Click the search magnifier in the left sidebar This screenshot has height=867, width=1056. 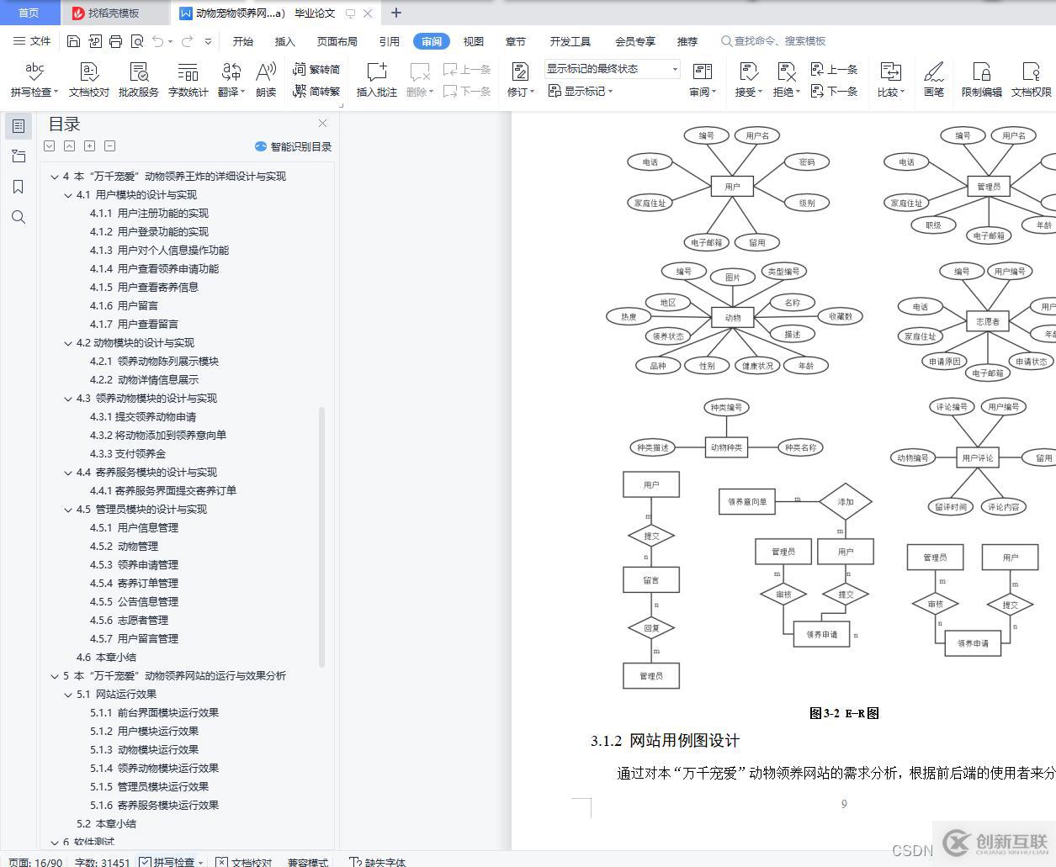(19, 218)
